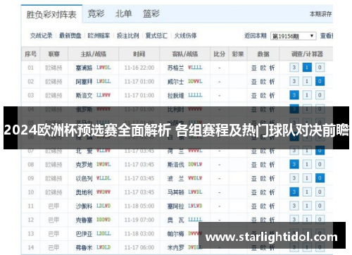
Task: Toggle option 0 for match 02
Action: 320,82
